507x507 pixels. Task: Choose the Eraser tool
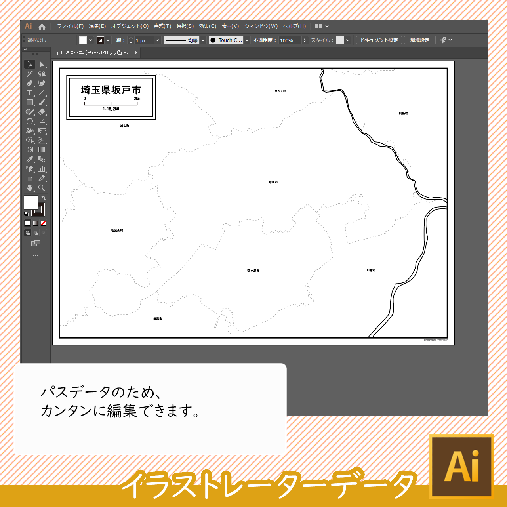[42, 112]
